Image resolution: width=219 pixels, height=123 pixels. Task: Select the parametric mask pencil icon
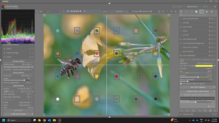[x=193, y=111]
